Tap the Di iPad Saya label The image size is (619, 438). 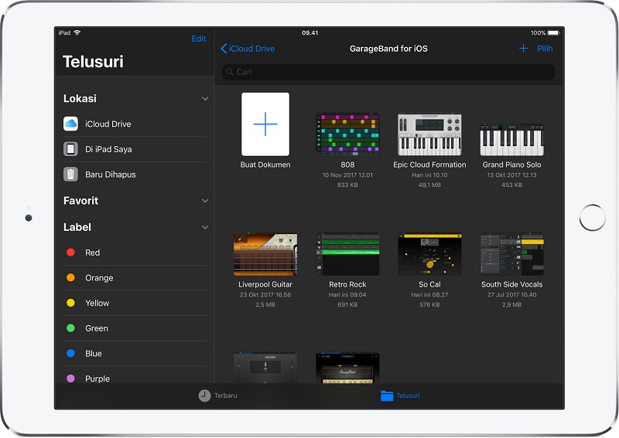tap(108, 149)
